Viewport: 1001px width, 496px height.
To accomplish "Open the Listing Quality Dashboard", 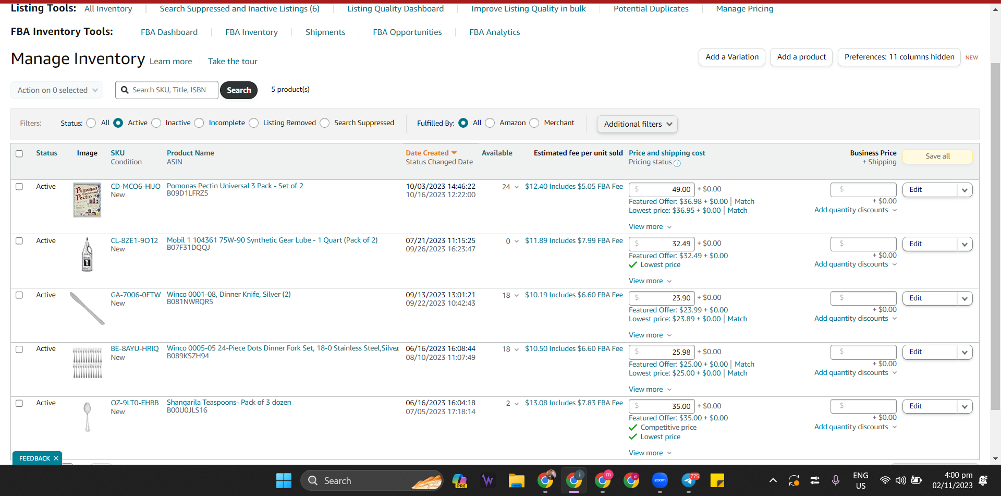I will click(x=396, y=9).
